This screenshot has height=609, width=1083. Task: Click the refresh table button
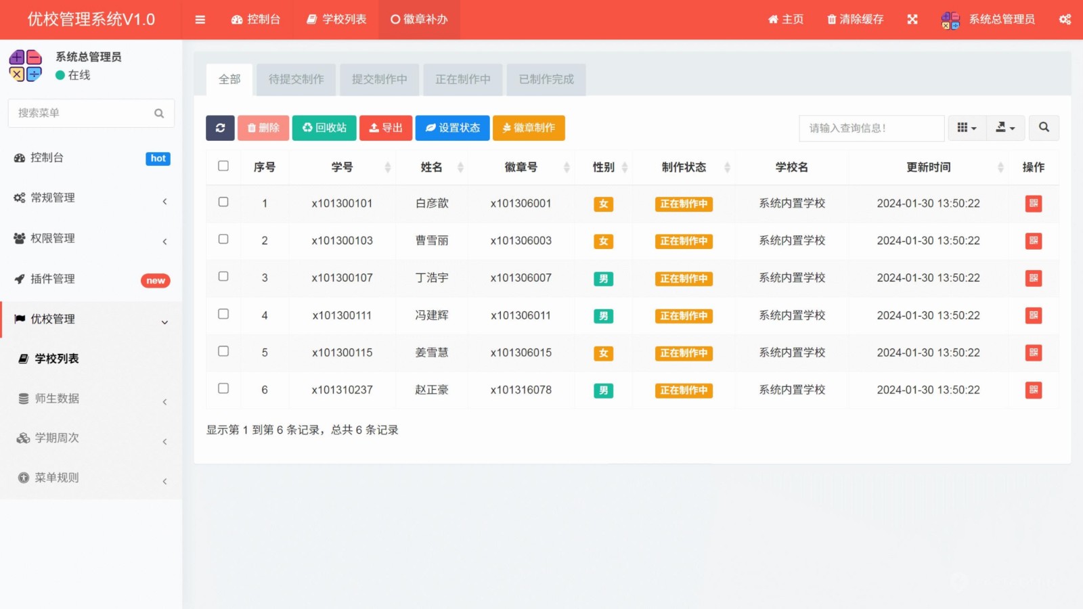click(220, 128)
